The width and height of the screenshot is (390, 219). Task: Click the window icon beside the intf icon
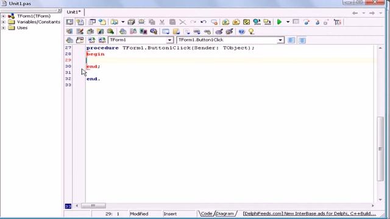click(x=80, y=40)
